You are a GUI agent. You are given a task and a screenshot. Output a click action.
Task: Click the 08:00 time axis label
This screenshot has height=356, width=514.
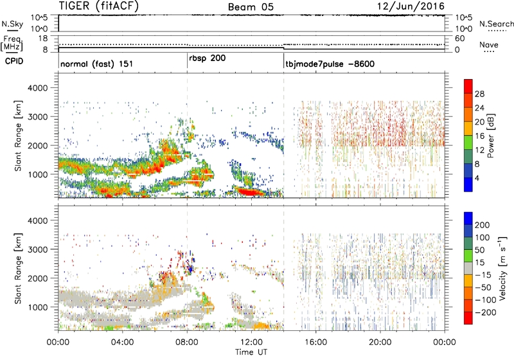click(x=187, y=343)
